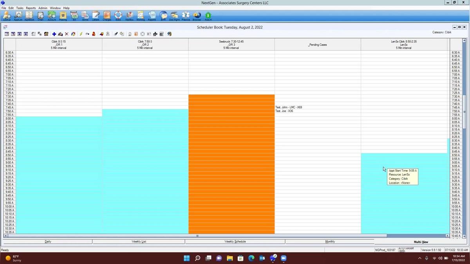Open the Lookup tool in top toolbar
Image resolution: width=470 pixels, height=264 pixels.
[x=7, y=16]
